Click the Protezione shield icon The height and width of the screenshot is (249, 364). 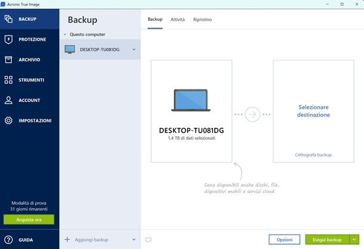(x=8, y=39)
